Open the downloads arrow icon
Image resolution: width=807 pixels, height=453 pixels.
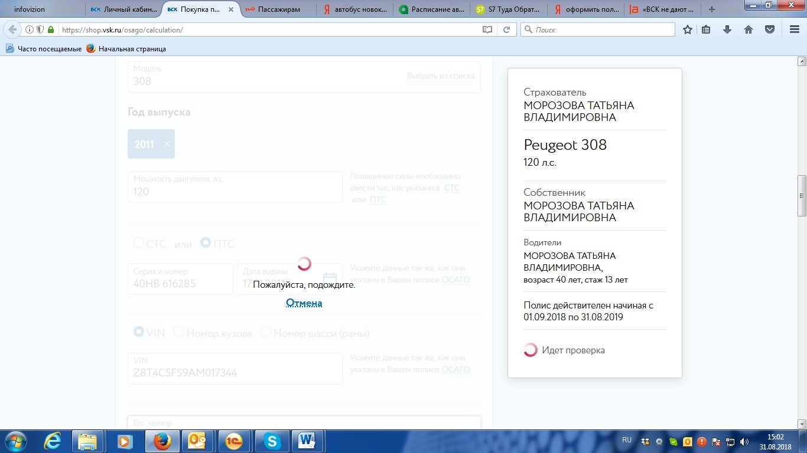[x=727, y=29]
